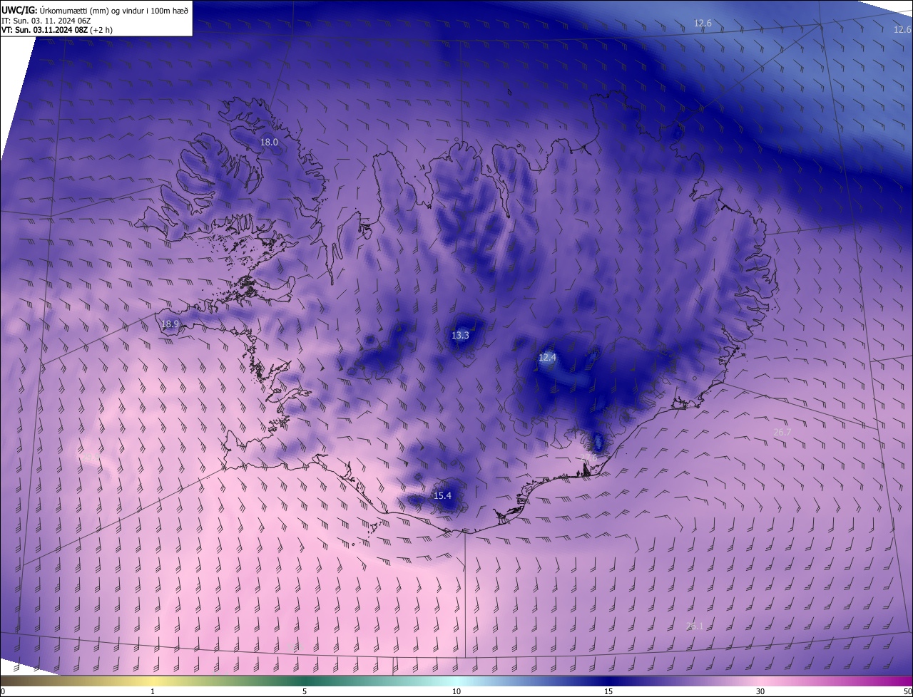Image resolution: width=913 pixels, height=697 pixels.
Task: Click the color scale label '50'
Action: (907, 691)
